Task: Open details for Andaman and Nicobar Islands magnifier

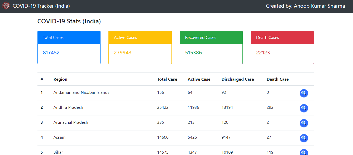Action: tap(304, 93)
